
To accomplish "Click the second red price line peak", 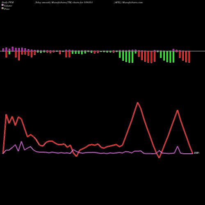I will pos(178,110).
